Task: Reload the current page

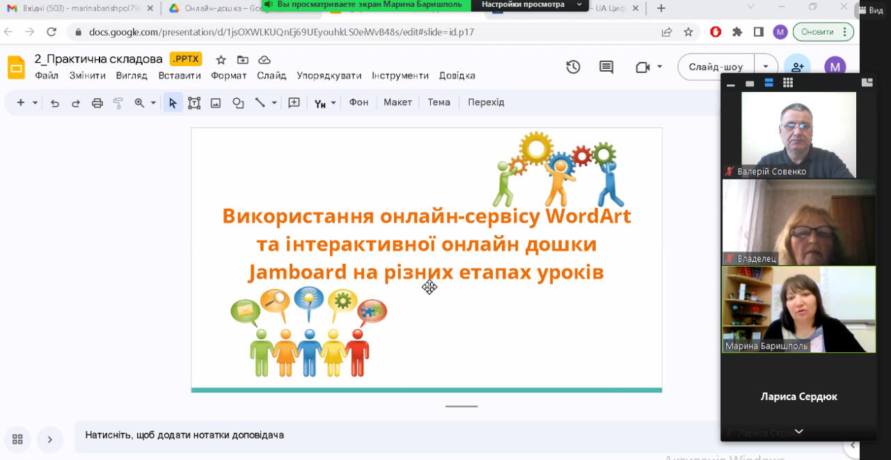Action: (52, 32)
